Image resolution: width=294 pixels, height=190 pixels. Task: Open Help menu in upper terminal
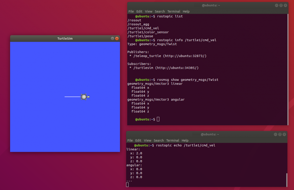click(x=186, y=12)
